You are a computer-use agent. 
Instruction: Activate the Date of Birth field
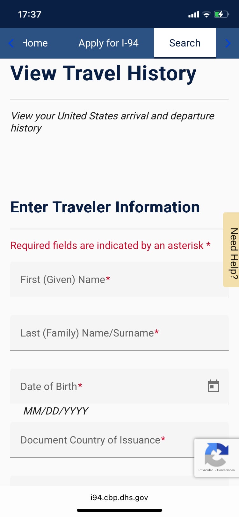point(96,386)
